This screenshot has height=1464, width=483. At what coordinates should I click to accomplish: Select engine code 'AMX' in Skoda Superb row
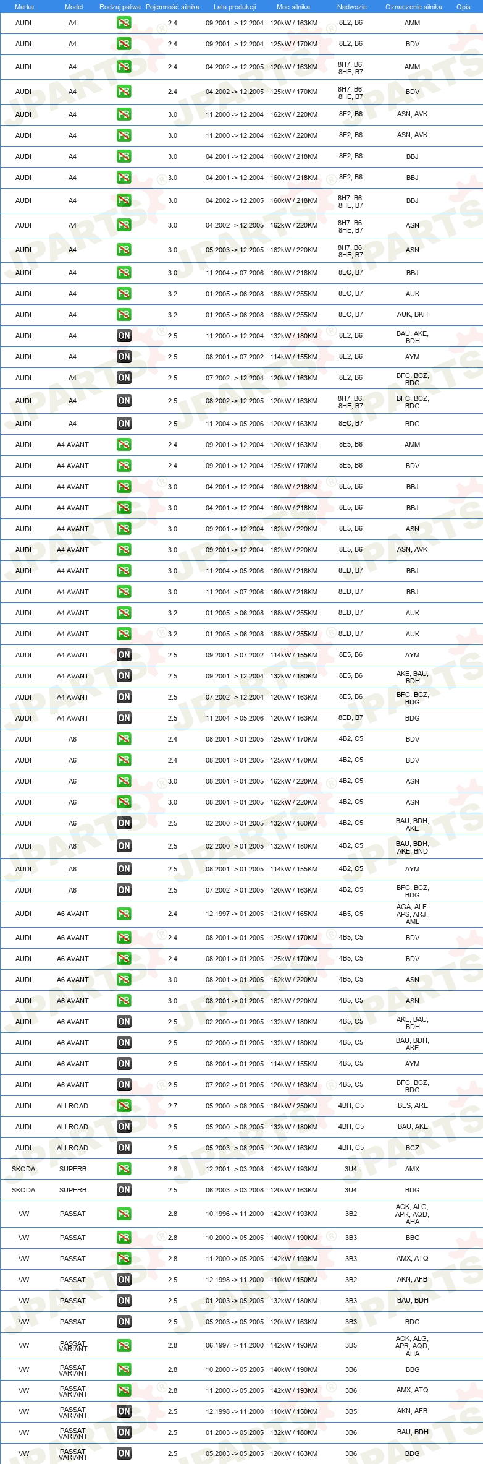412,1169
